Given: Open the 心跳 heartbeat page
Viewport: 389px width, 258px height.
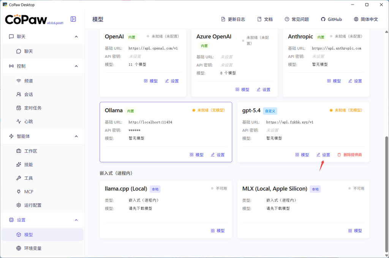Looking at the screenshot, I should [x=43, y=122].
